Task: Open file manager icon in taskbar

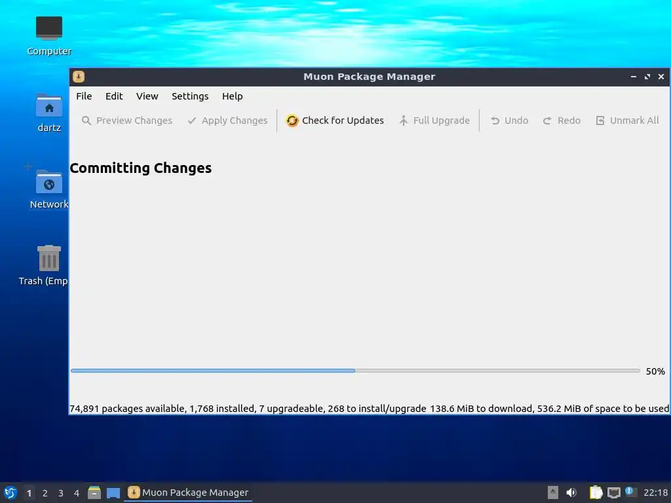Action: point(94,493)
